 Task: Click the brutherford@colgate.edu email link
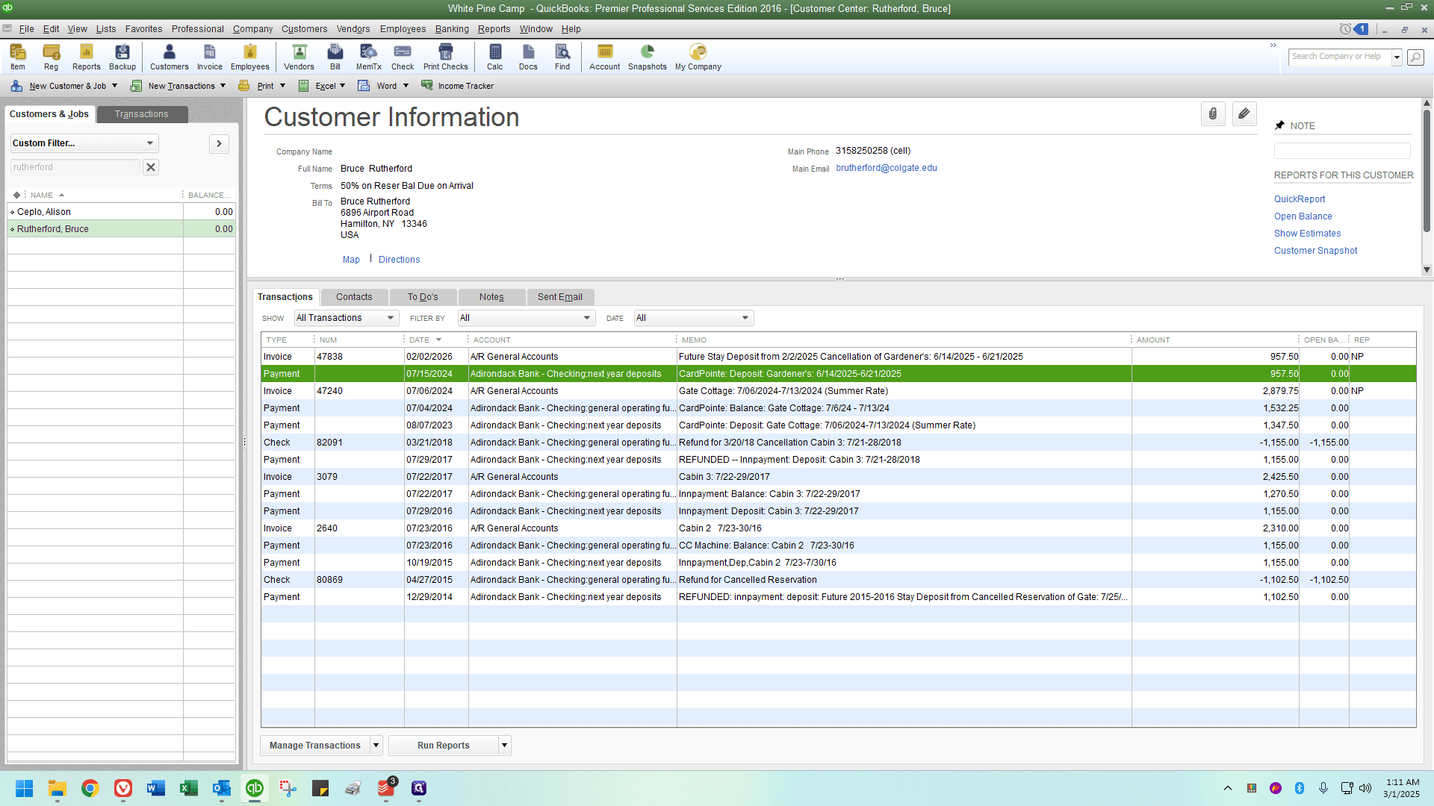point(887,168)
